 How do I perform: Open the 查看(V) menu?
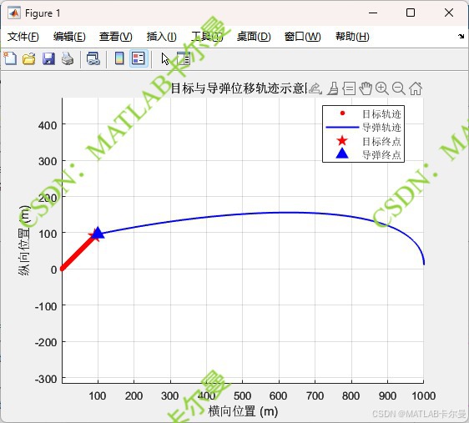116,37
